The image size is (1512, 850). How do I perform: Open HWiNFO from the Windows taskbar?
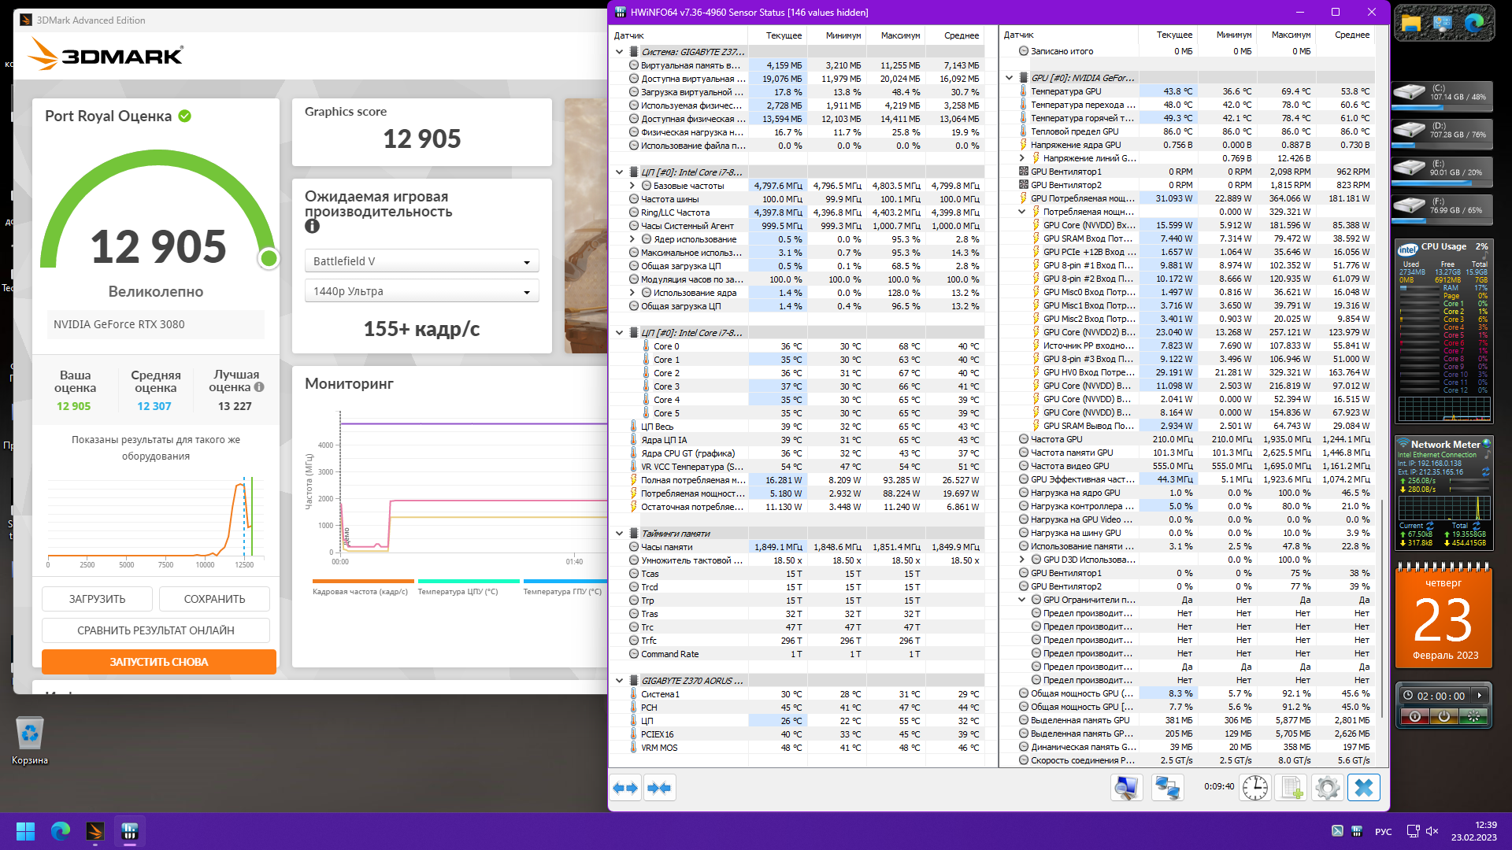pos(130,831)
